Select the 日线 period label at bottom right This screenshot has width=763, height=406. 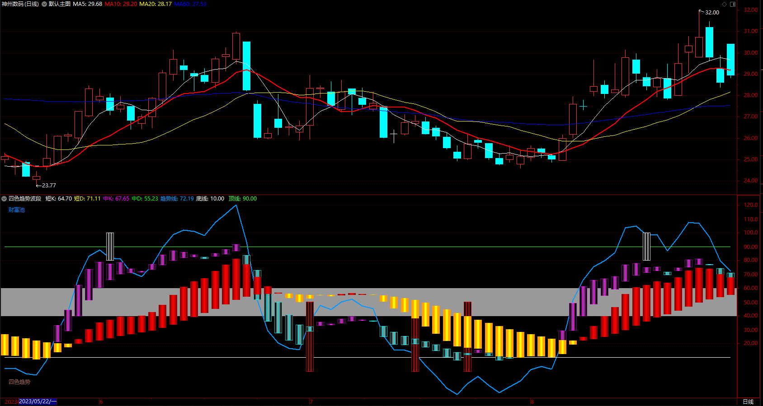[748, 401]
